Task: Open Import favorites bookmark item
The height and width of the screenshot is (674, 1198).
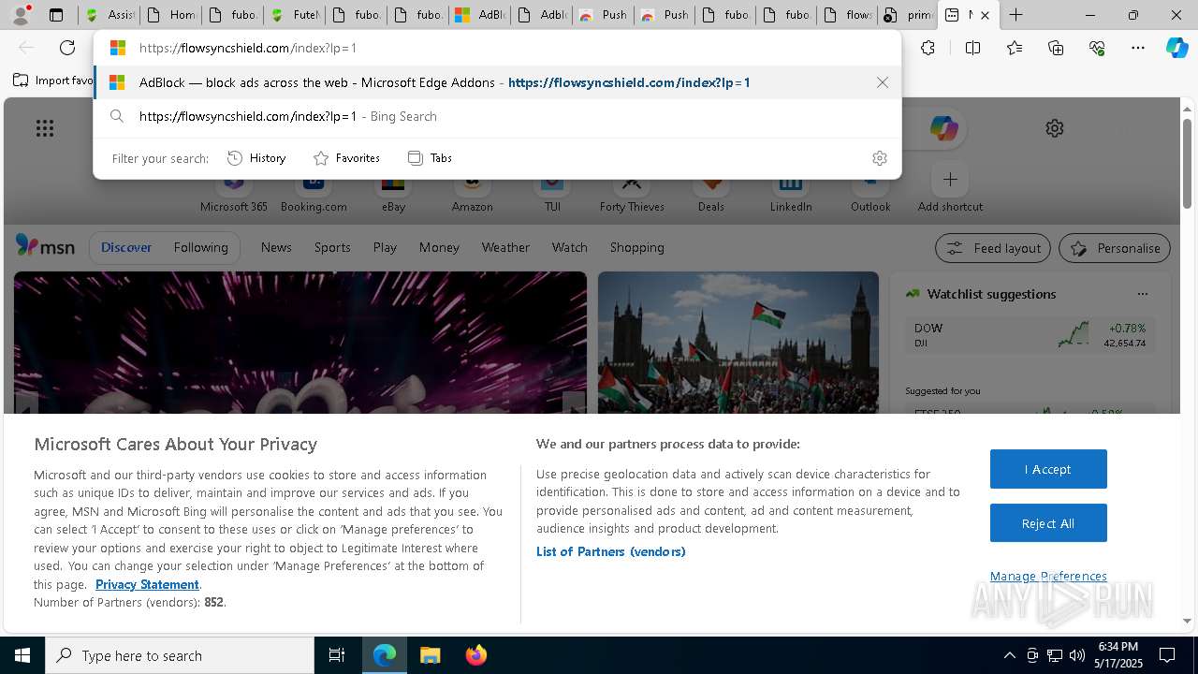Action: [52, 81]
